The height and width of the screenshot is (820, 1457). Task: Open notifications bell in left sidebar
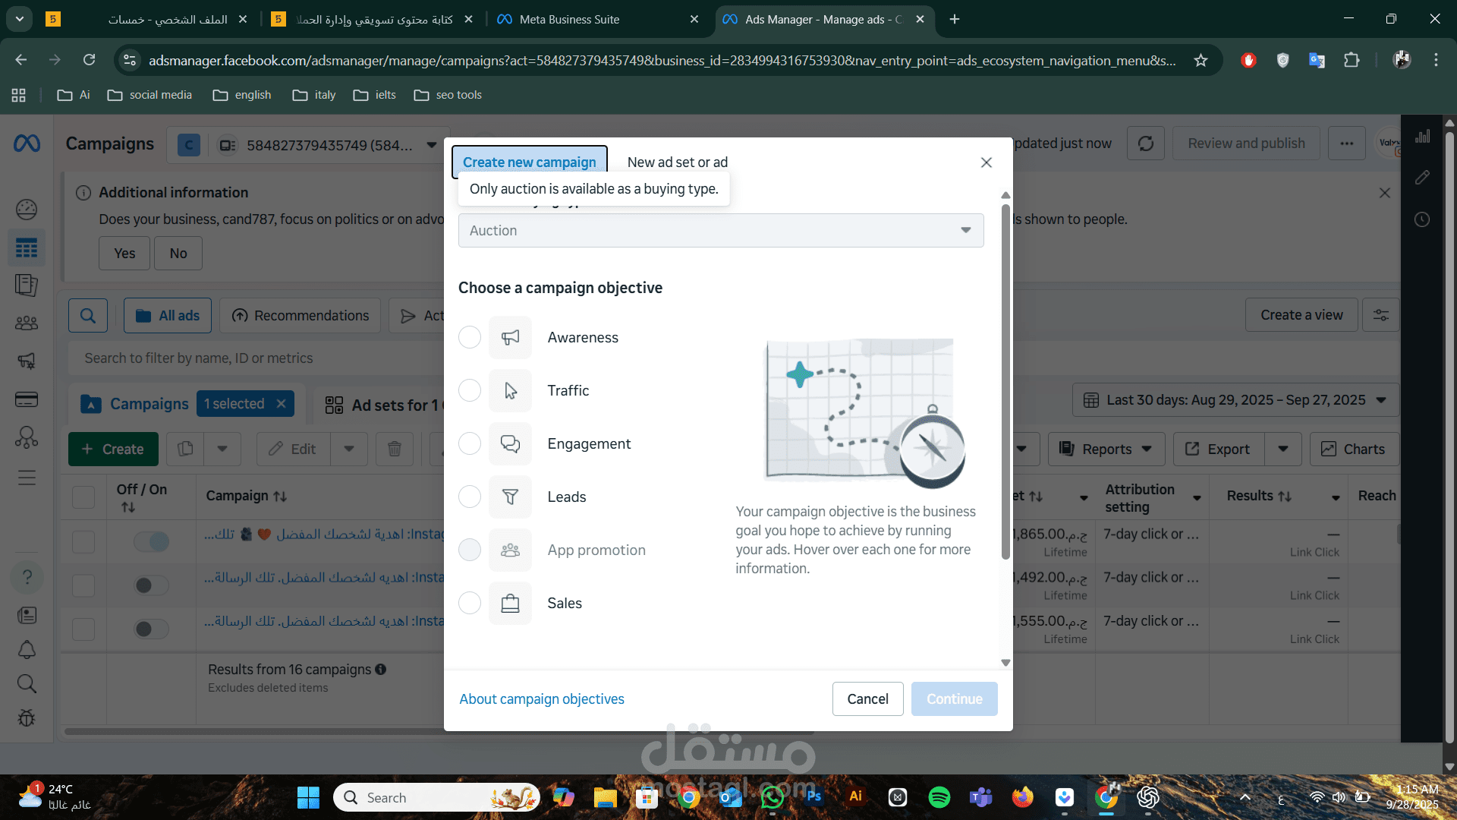(27, 650)
